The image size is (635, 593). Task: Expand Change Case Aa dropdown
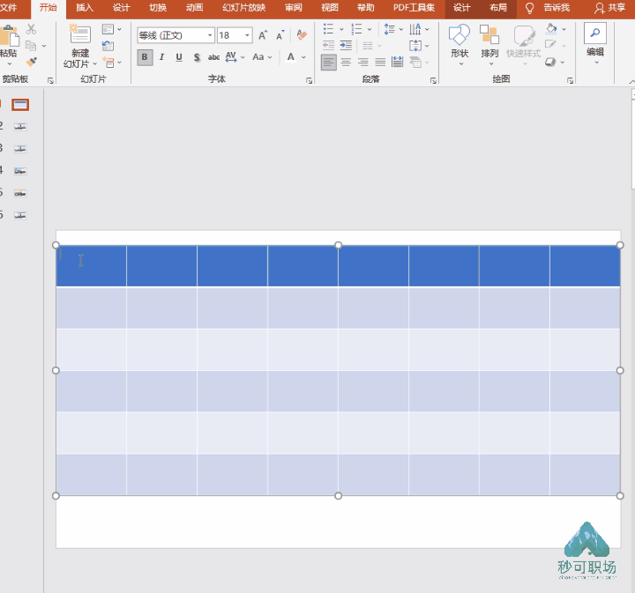point(270,57)
